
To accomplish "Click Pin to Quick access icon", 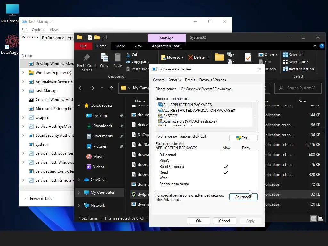I will point(86,57).
